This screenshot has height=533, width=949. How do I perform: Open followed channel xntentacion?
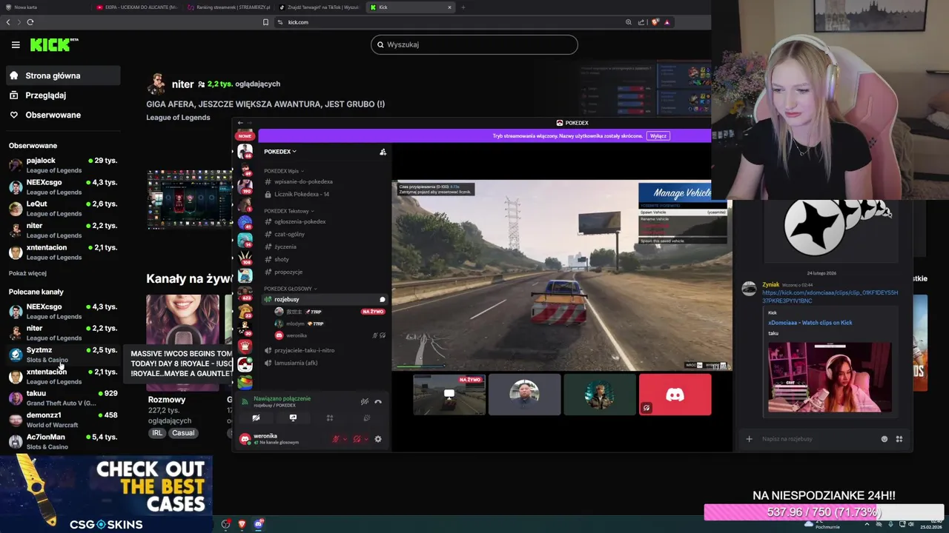click(63, 252)
